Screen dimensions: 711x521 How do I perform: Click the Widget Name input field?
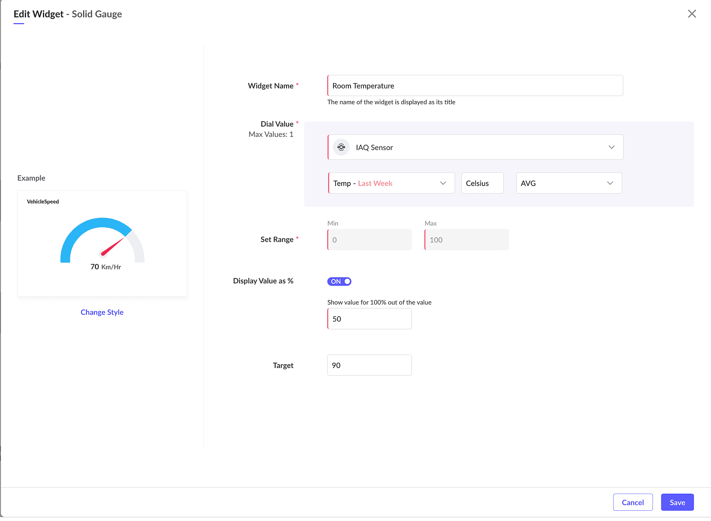point(475,86)
